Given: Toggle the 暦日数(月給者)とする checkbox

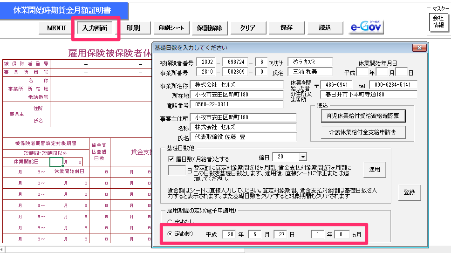Looking at the screenshot, I should pos(171,158).
